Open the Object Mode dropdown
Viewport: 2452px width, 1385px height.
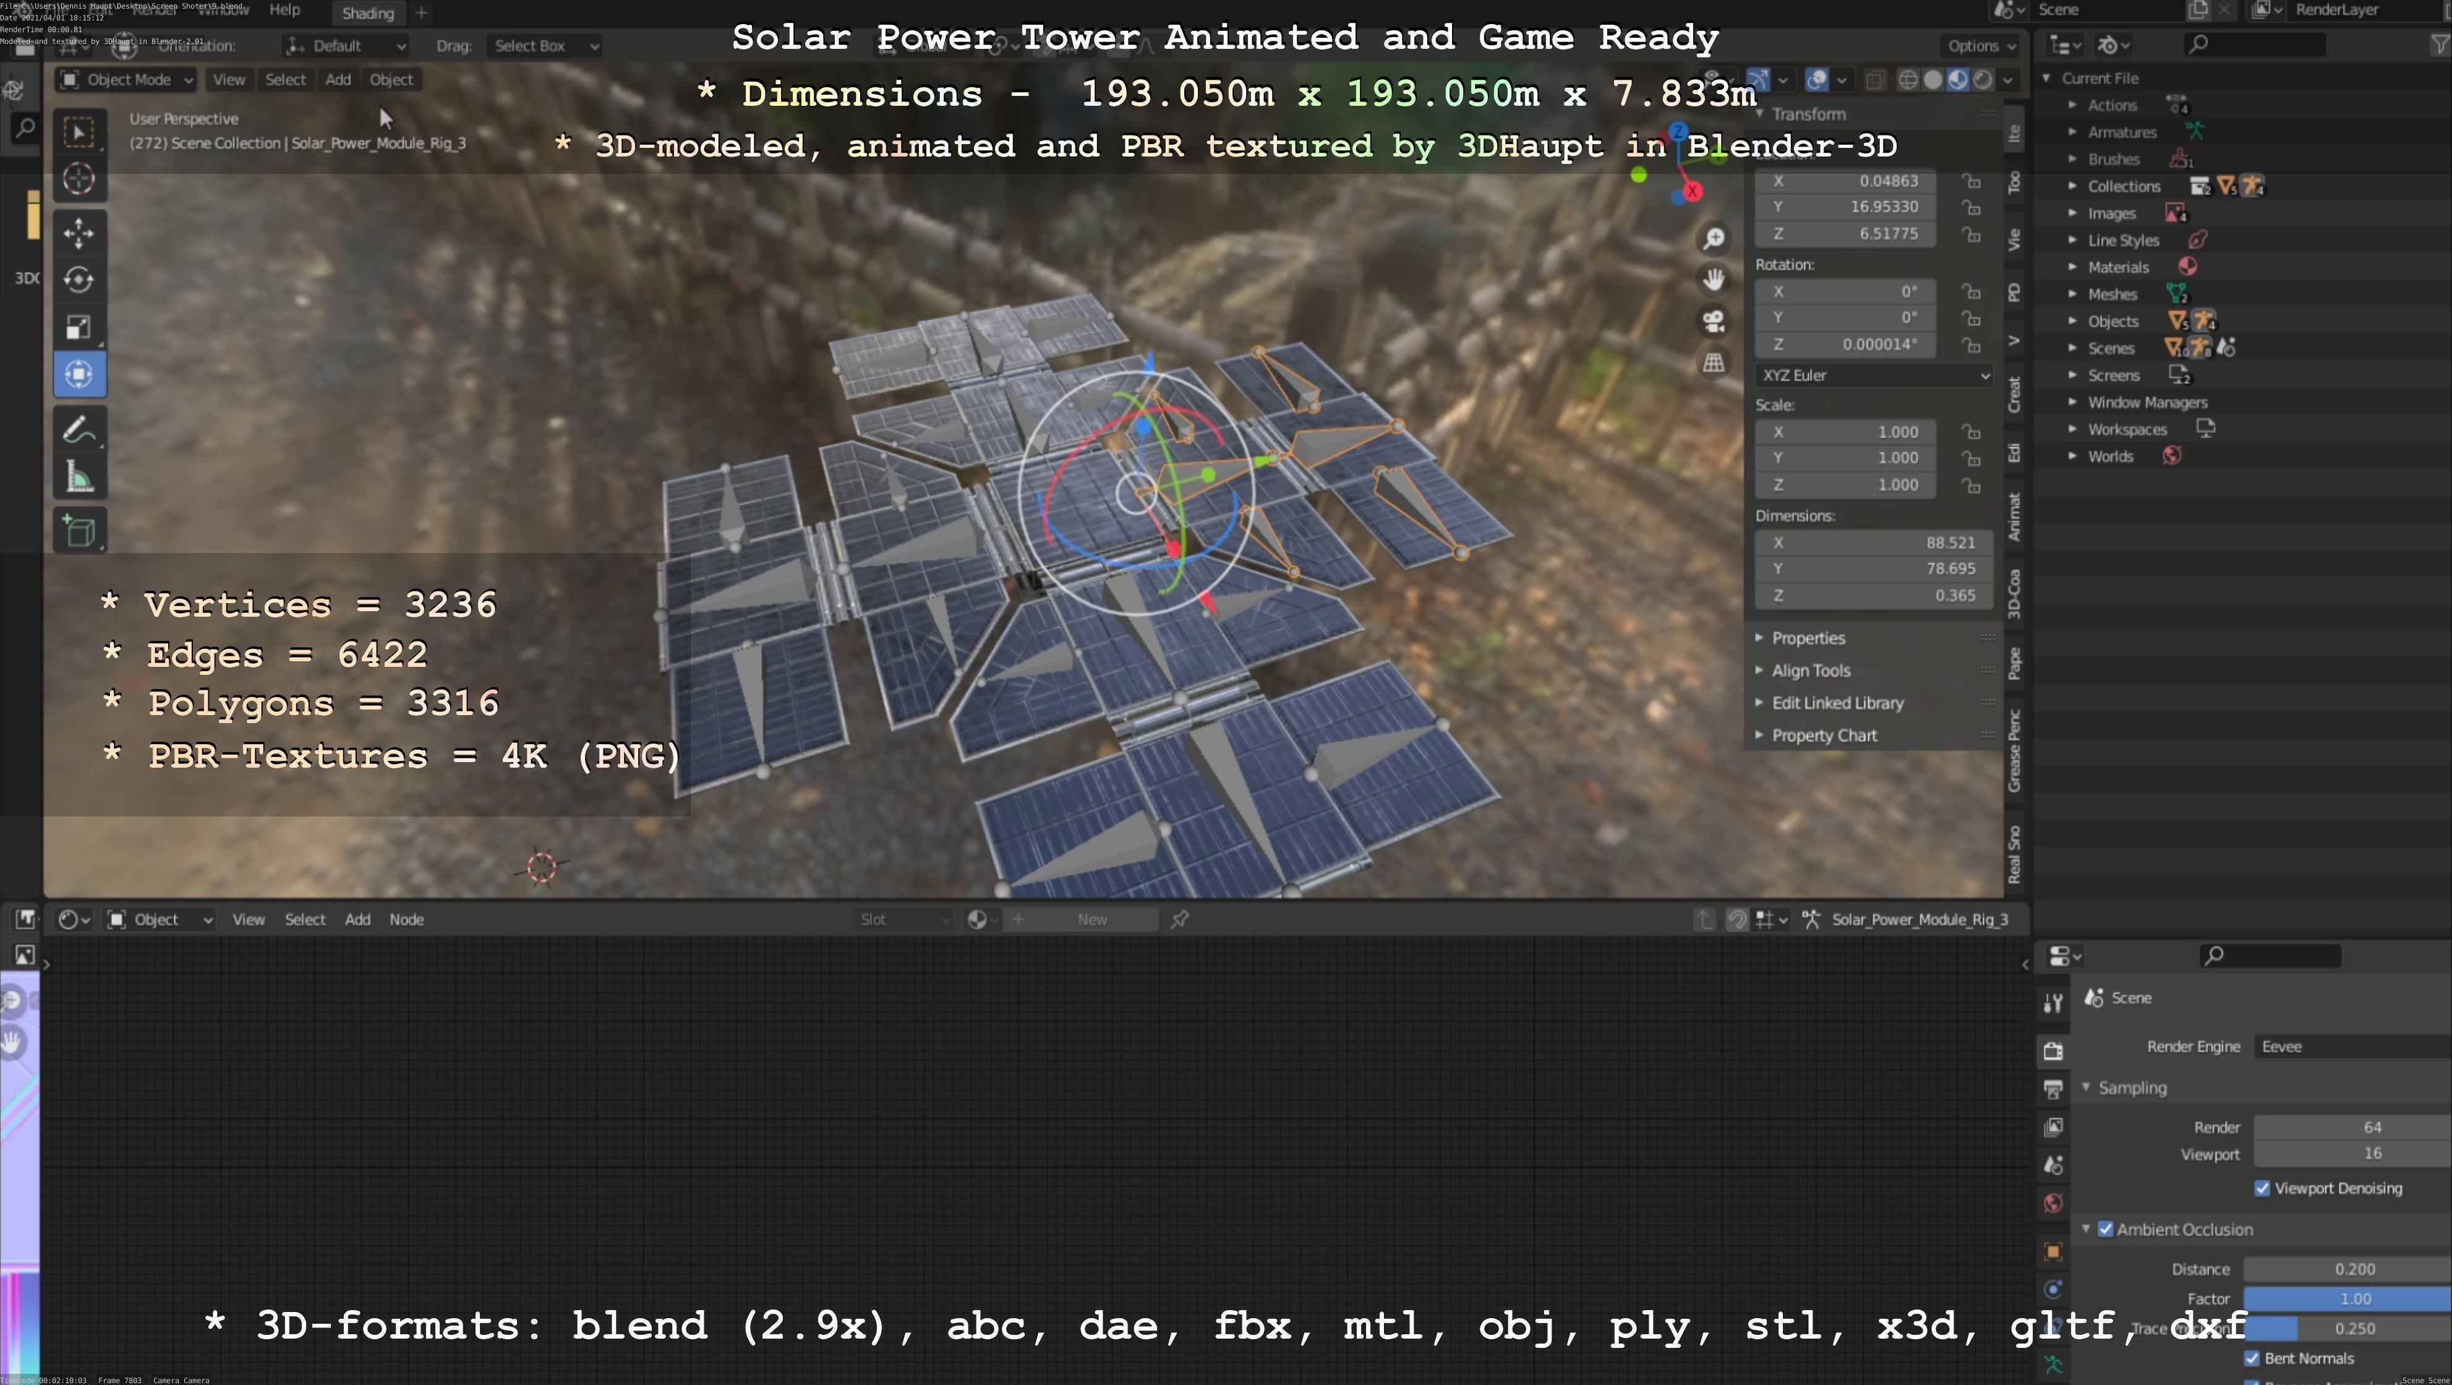(x=127, y=80)
